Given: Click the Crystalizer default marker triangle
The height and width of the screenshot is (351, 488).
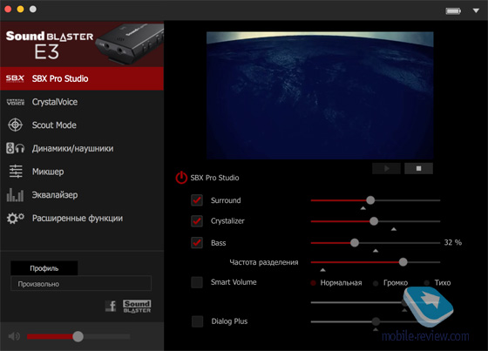Looking at the screenshot, I should (x=394, y=229).
